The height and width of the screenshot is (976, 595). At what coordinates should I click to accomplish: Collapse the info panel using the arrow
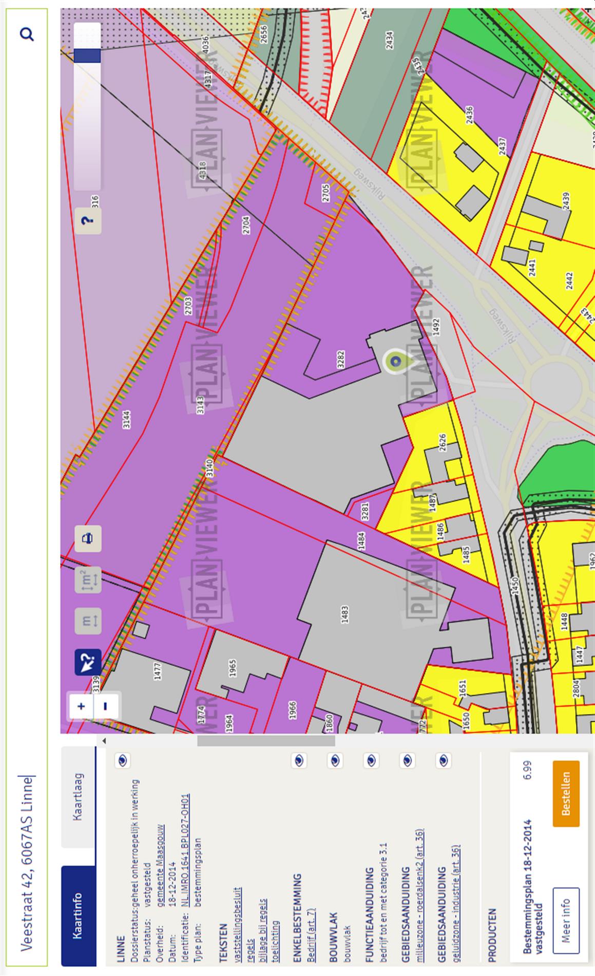coord(104,741)
